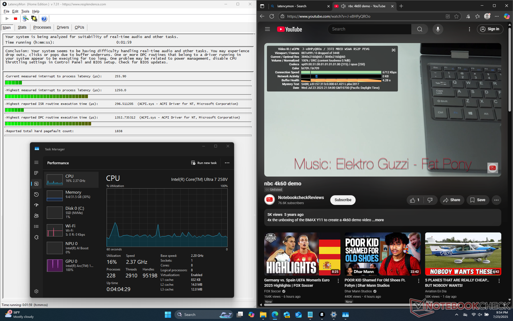Open Task Manager Users sidebar icon
513x321 pixels.
tap(37, 216)
